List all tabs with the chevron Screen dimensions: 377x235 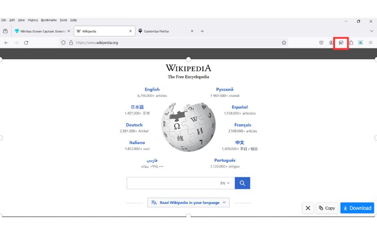(x=371, y=31)
